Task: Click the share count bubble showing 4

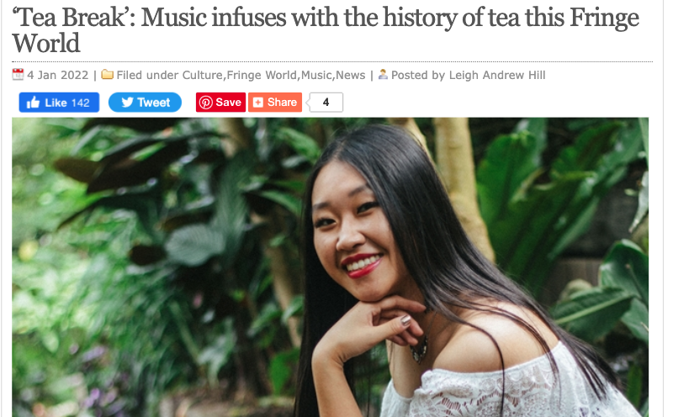Action: [326, 103]
